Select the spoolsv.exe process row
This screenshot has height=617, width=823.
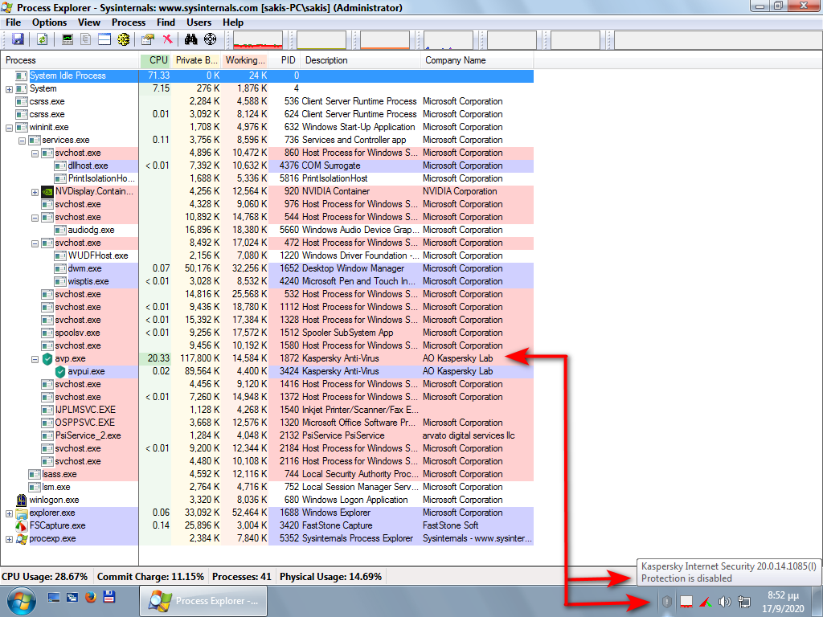[267, 333]
